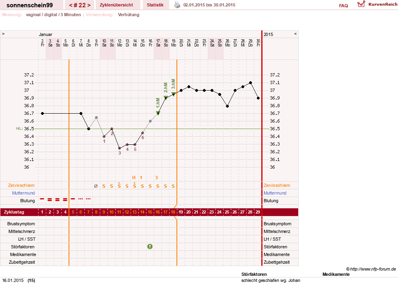Click the temperature point at 37.1 on 29th
Image resolution: width=398 pixels, height=290 pixels.
(251, 83)
